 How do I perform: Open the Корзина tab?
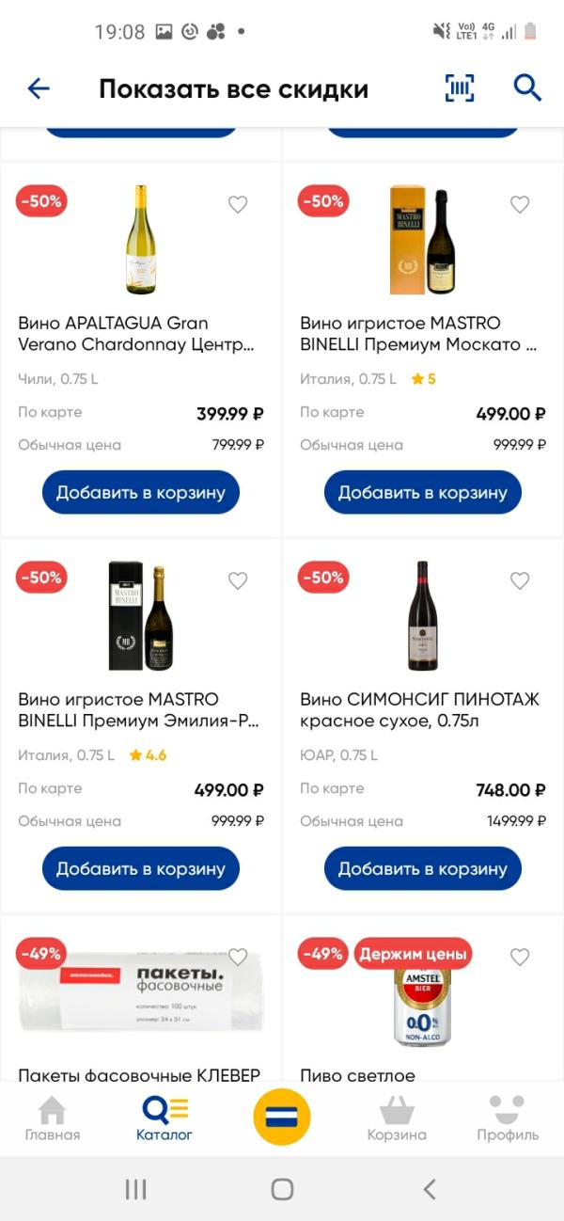397,1118
